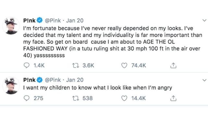Open the Jan 20 timestamp on second tweet

click(x=75, y=80)
